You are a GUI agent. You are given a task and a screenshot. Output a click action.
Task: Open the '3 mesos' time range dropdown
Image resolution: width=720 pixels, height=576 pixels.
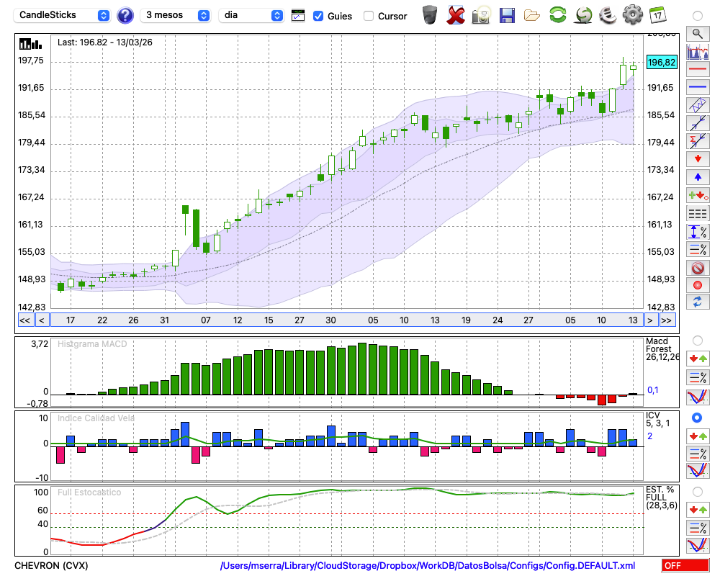pos(176,15)
